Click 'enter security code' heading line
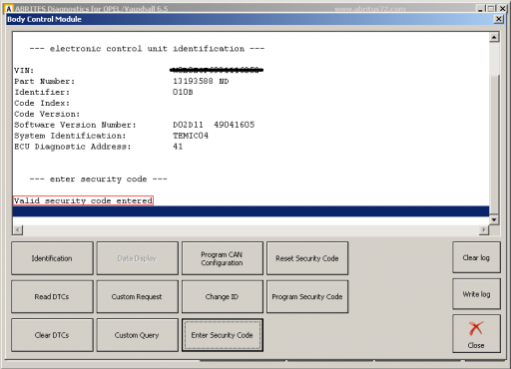Image resolution: width=511 pixels, height=369 pixels. click(x=99, y=180)
